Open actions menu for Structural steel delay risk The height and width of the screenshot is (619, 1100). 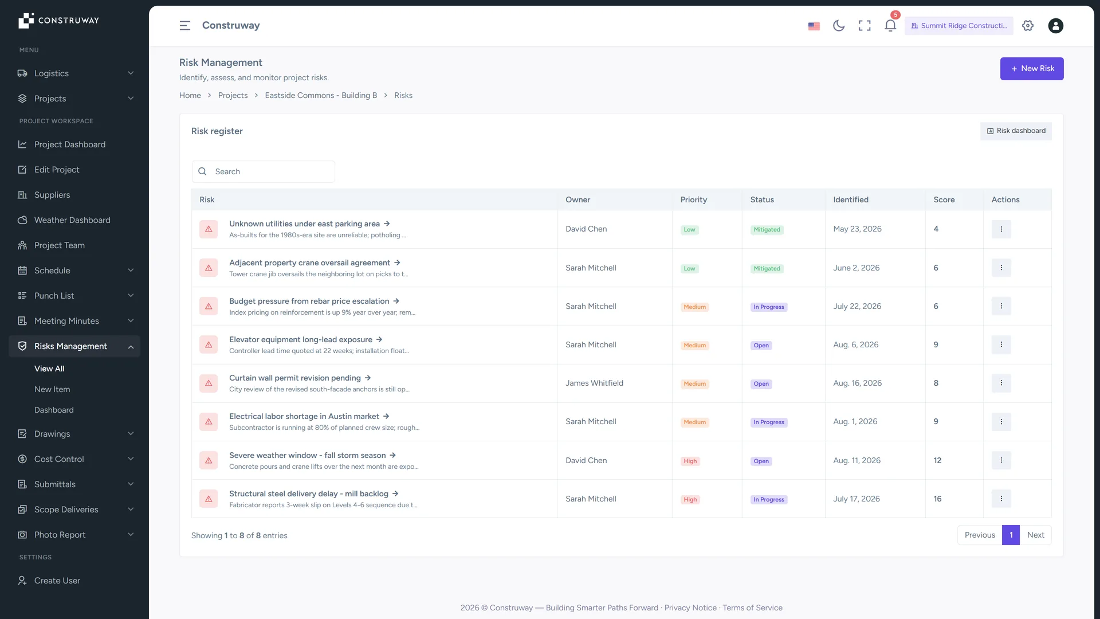coord(1001,499)
